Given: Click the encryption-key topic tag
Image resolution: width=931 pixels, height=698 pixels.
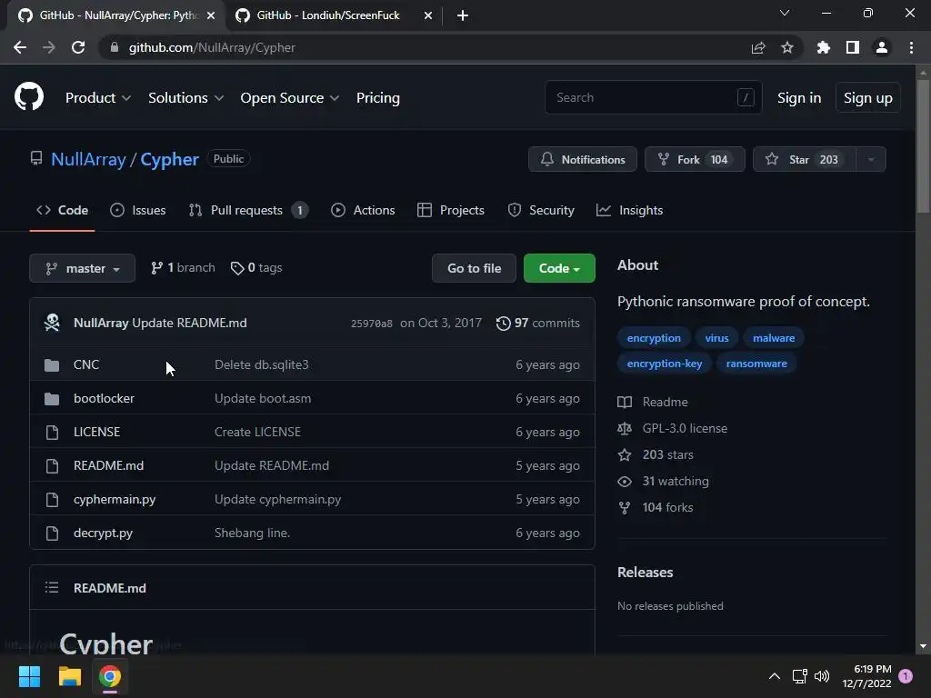Looking at the screenshot, I should [x=665, y=364].
